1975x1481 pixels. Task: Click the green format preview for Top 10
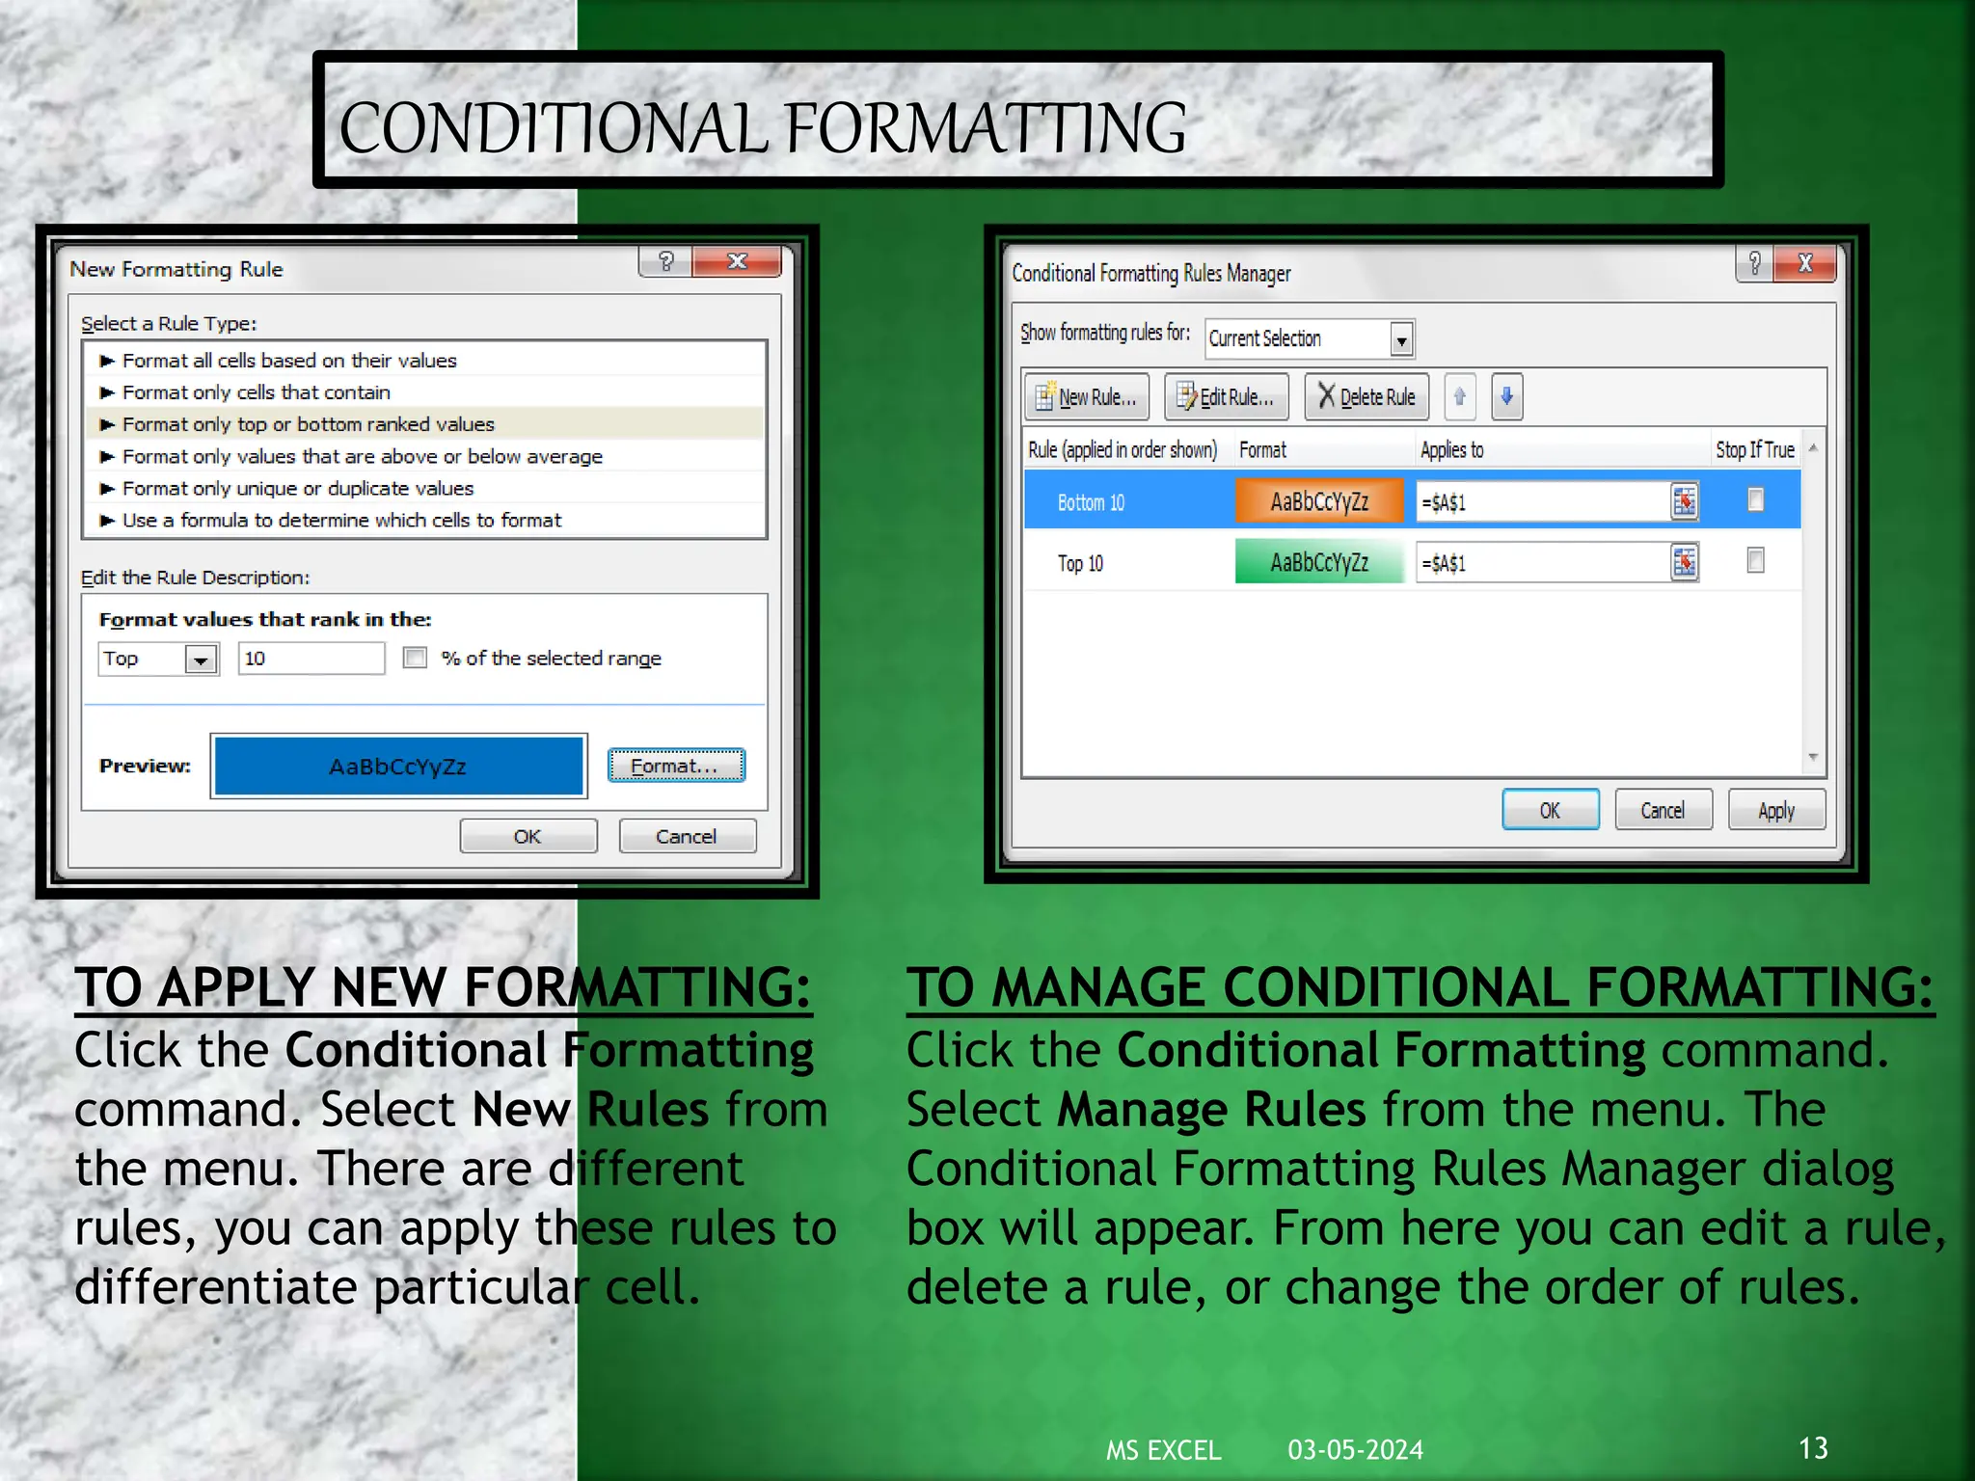pos(1319,562)
